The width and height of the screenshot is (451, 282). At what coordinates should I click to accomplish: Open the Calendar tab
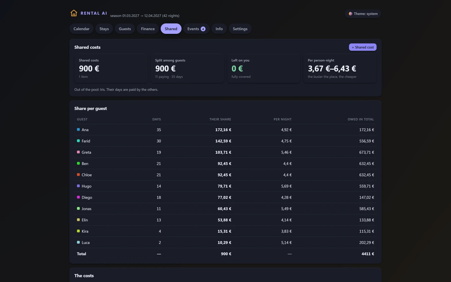(81, 29)
